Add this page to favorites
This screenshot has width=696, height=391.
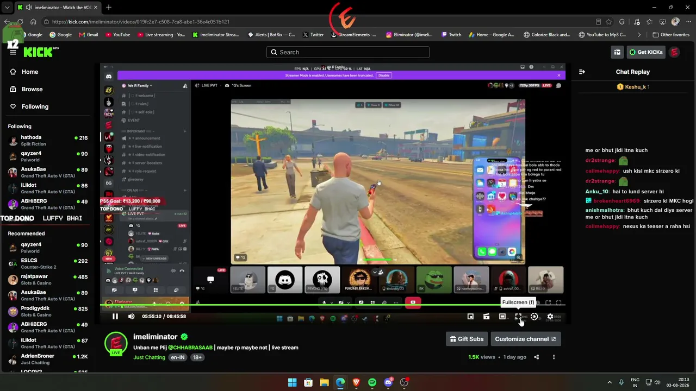pyautogui.click(x=608, y=22)
